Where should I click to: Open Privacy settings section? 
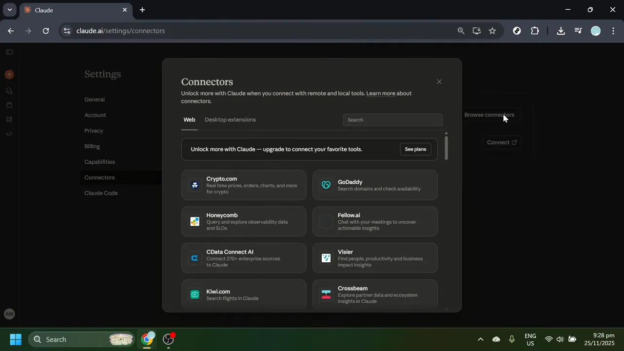click(94, 131)
